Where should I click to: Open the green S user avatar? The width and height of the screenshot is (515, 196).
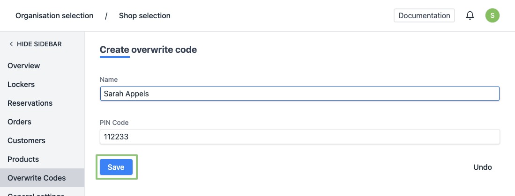492,15
